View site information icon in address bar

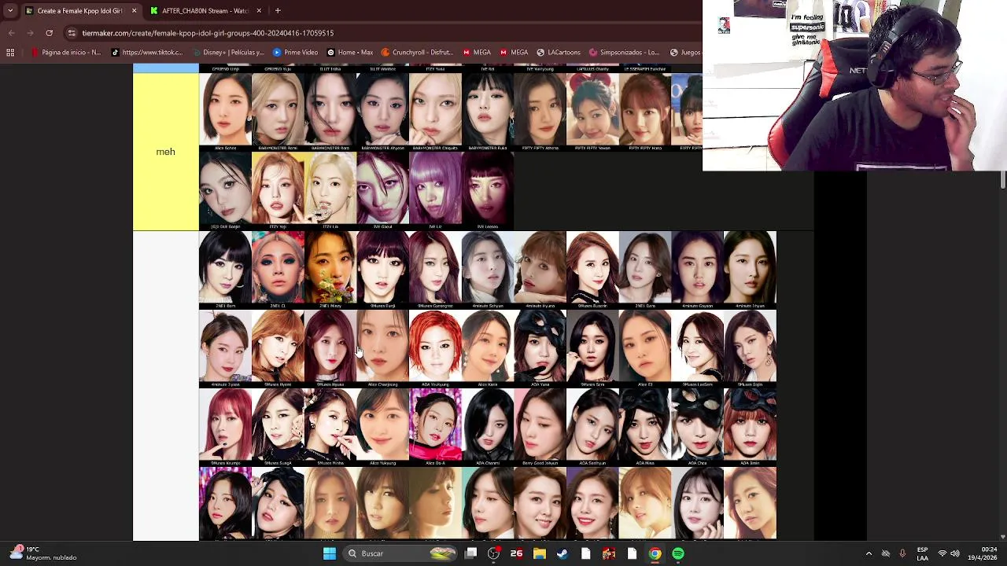[72, 33]
